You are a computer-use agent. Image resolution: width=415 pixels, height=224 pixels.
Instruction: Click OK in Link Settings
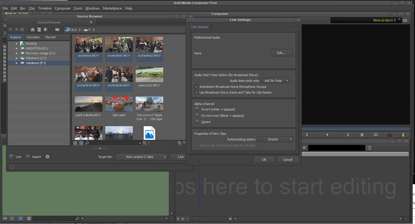(x=264, y=159)
